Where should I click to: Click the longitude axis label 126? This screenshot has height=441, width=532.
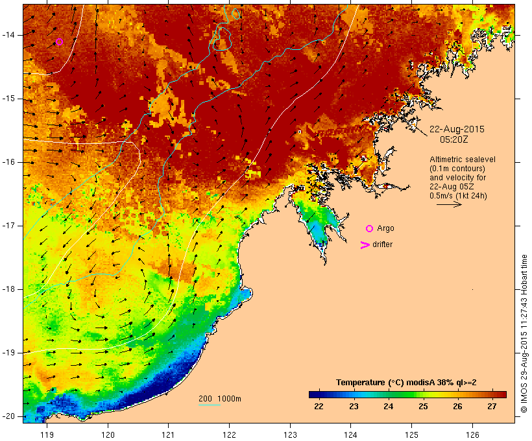pos(472,435)
